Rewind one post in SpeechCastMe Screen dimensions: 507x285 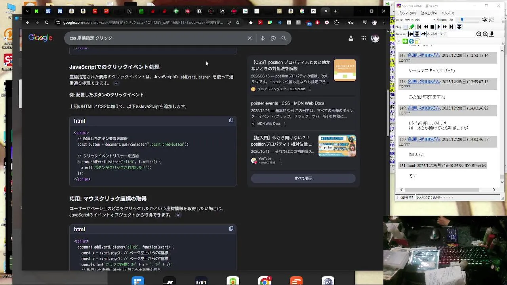(426, 27)
